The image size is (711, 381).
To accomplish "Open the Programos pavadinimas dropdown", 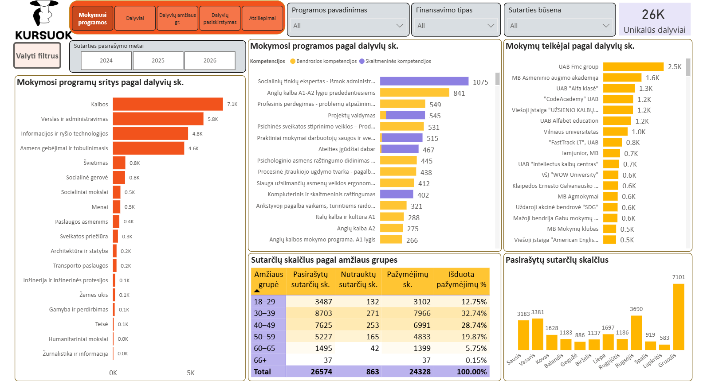I will 348,26.
